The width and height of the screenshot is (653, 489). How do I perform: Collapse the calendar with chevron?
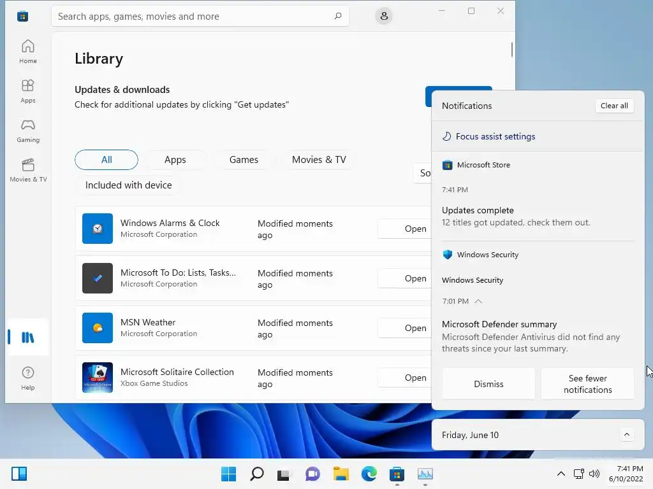coord(626,434)
